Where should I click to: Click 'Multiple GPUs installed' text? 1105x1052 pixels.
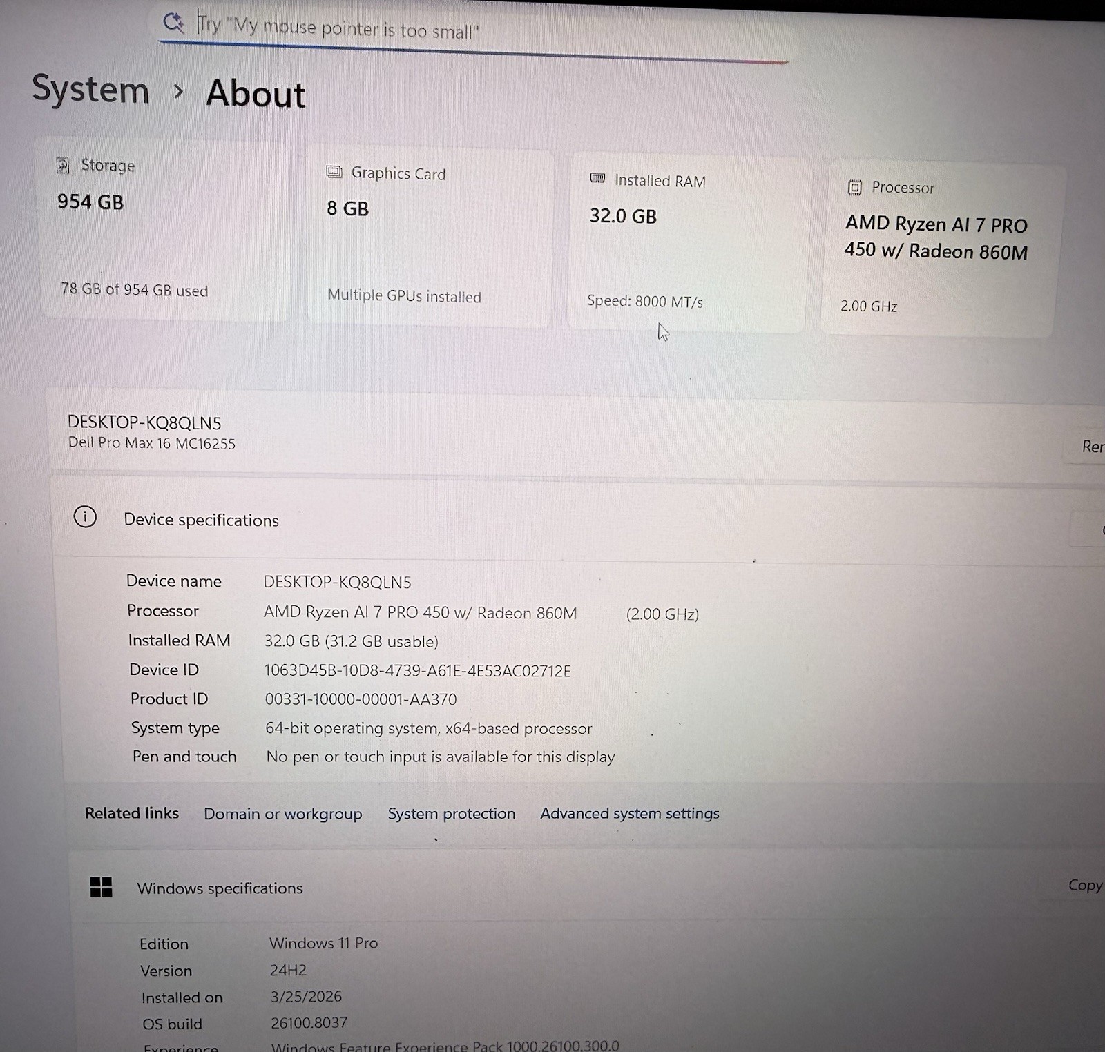[404, 295]
